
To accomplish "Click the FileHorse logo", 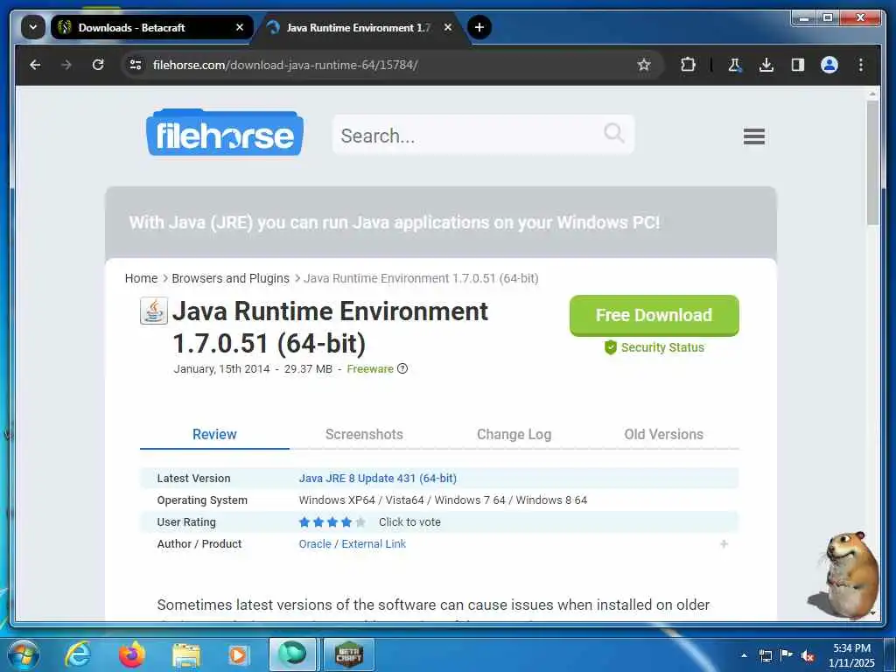I will (225, 133).
